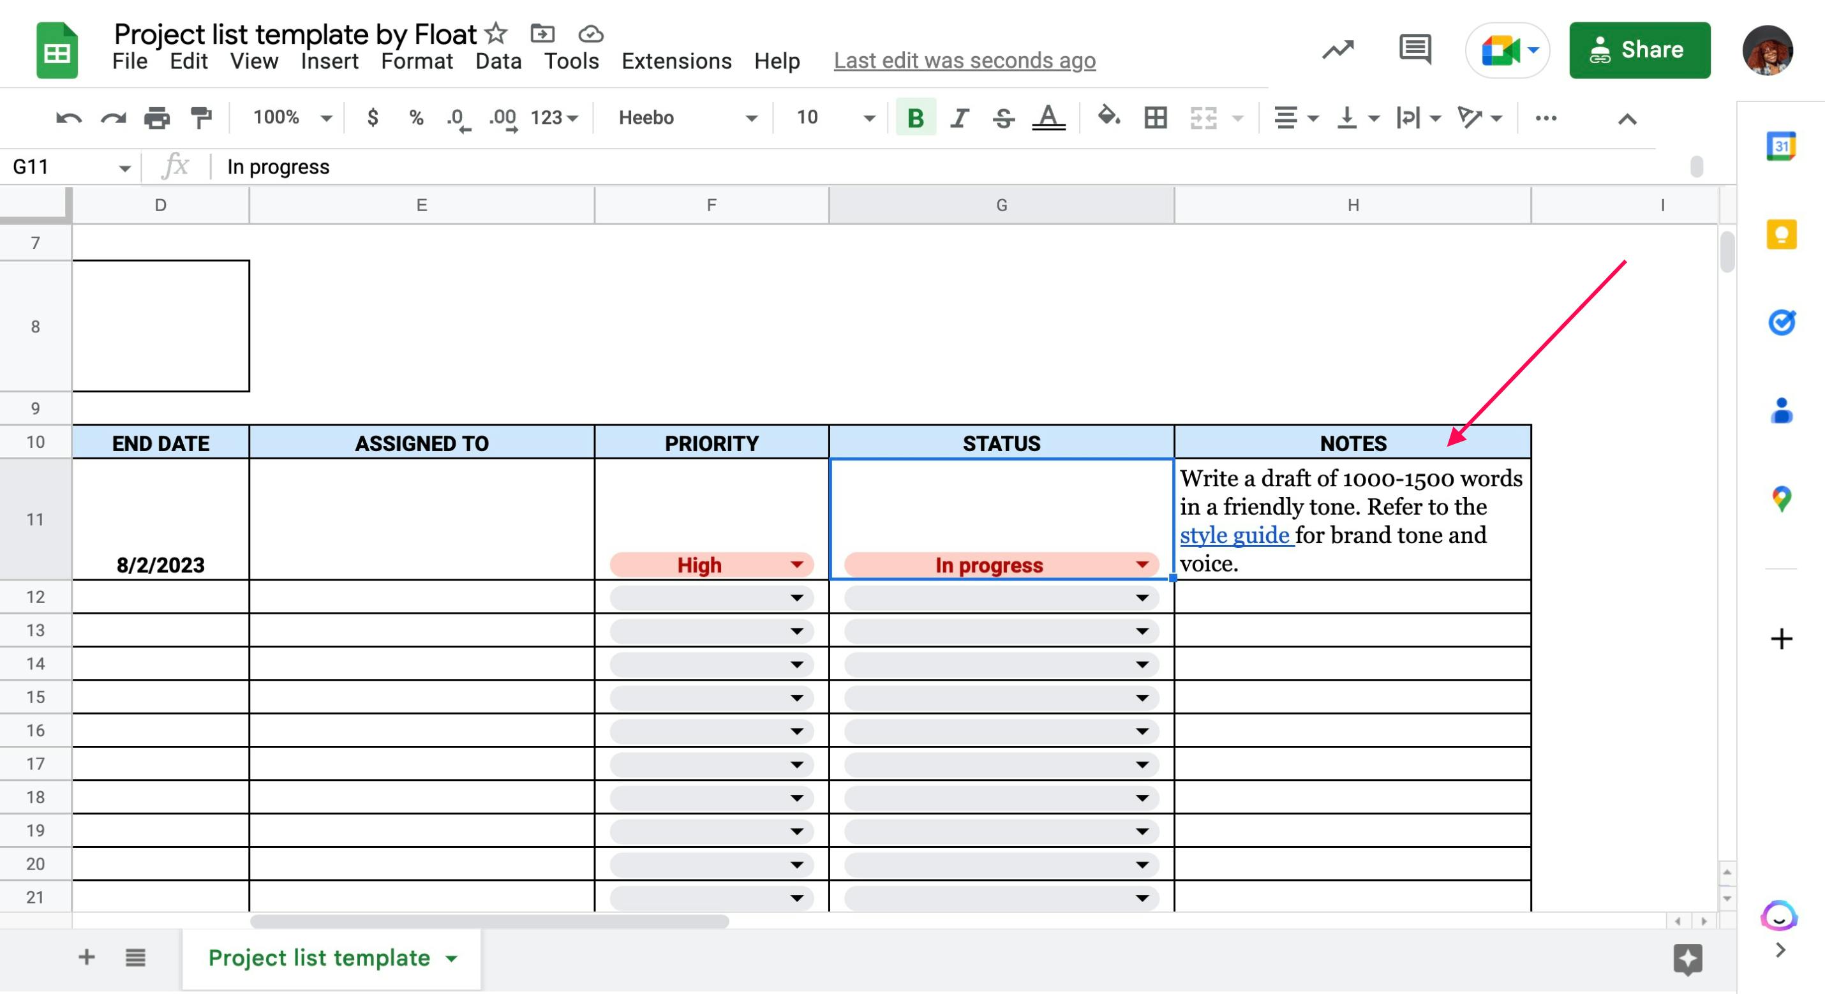Toggle the More options button in toolbar

pos(1545,117)
